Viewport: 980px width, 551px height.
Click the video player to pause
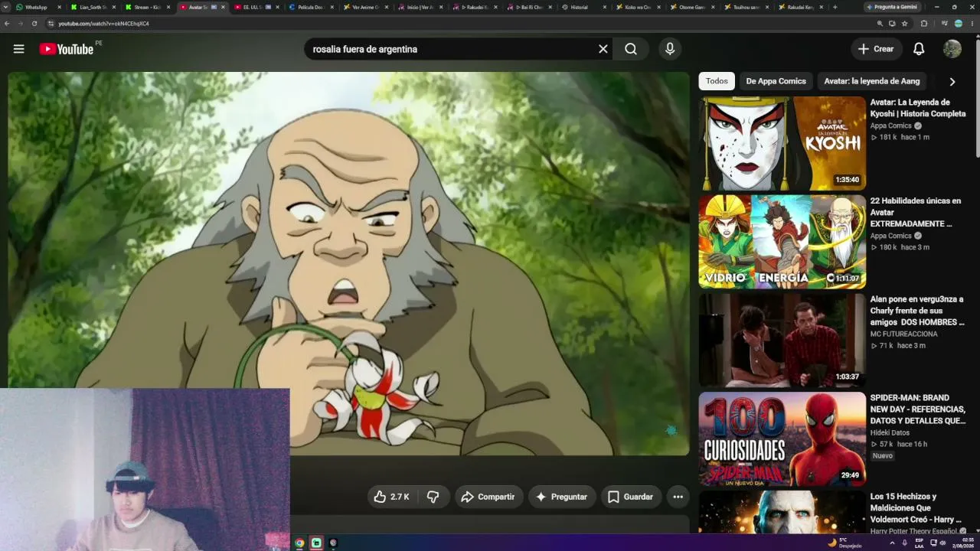click(x=348, y=263)
